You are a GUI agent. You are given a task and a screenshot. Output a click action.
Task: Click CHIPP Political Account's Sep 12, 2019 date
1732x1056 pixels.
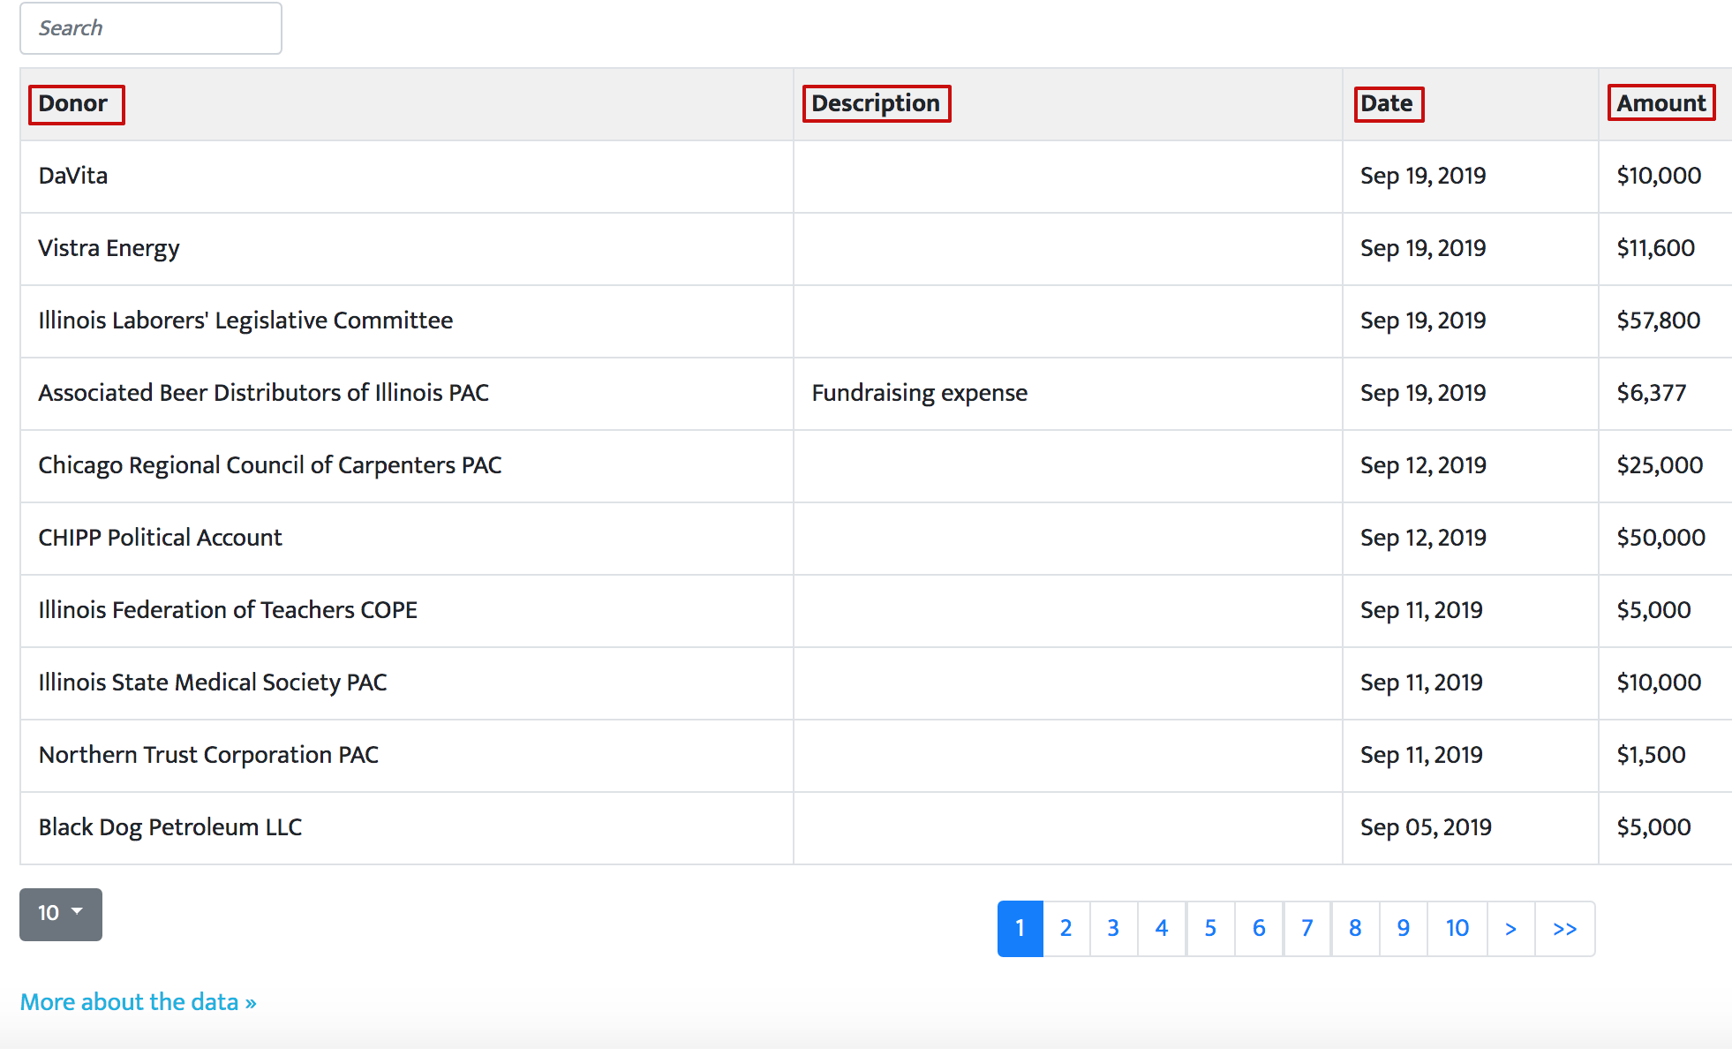coord(1471,539)
